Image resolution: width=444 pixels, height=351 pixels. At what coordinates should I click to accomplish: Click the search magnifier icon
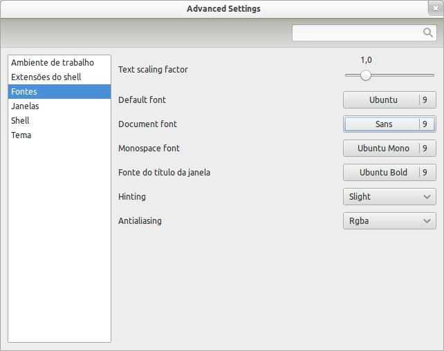427,32
